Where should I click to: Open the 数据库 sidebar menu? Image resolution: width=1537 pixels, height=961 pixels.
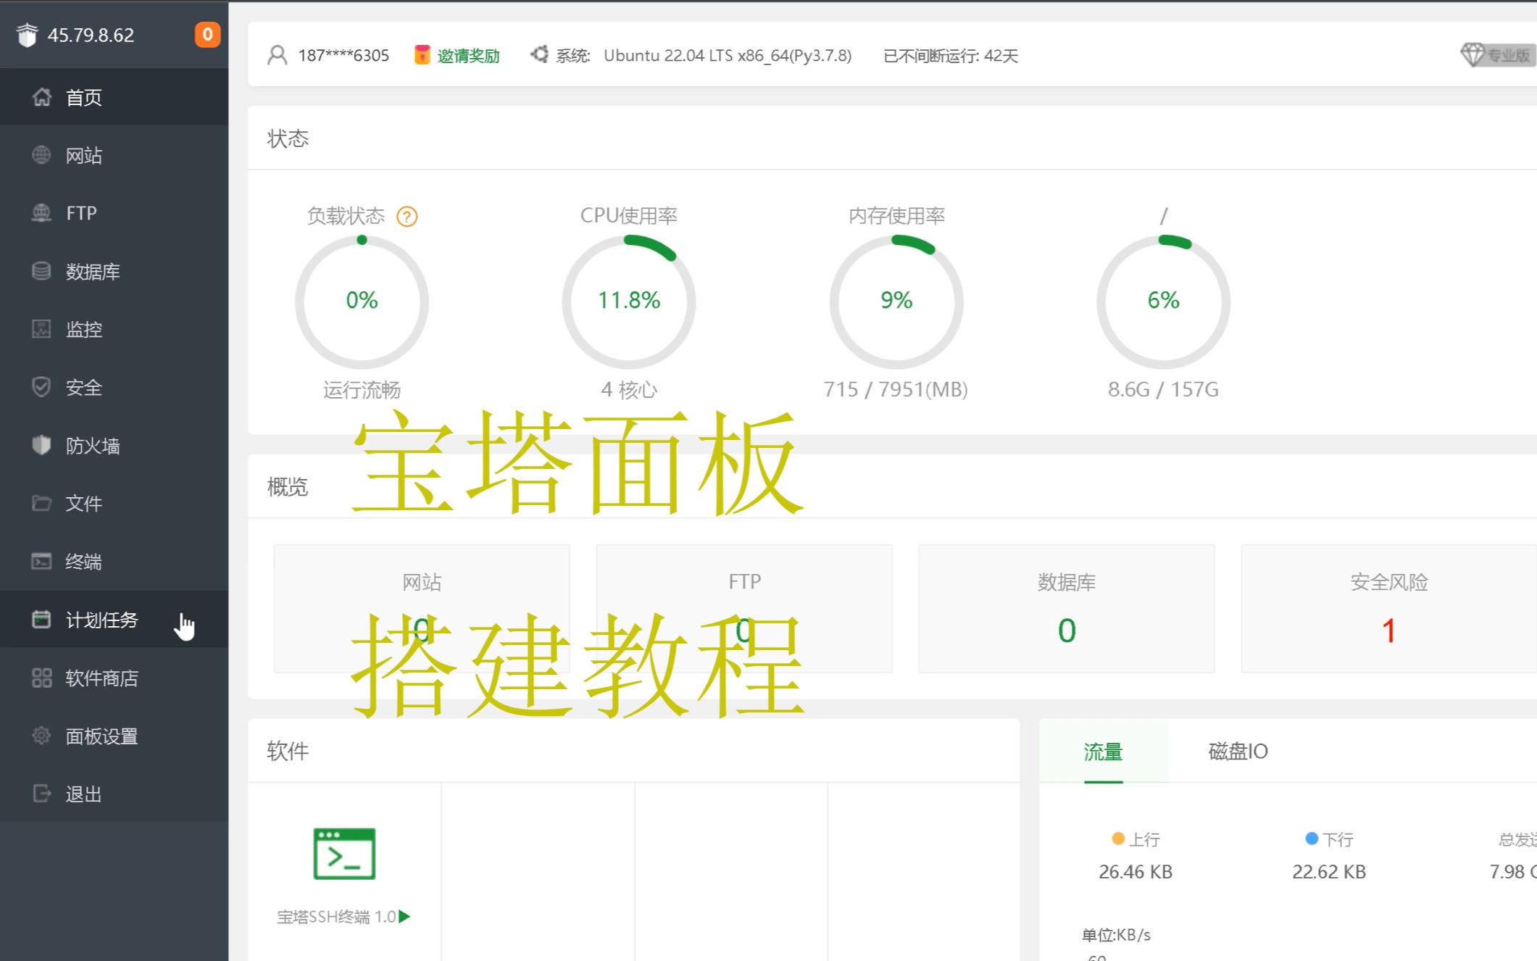tap(114, 271)
